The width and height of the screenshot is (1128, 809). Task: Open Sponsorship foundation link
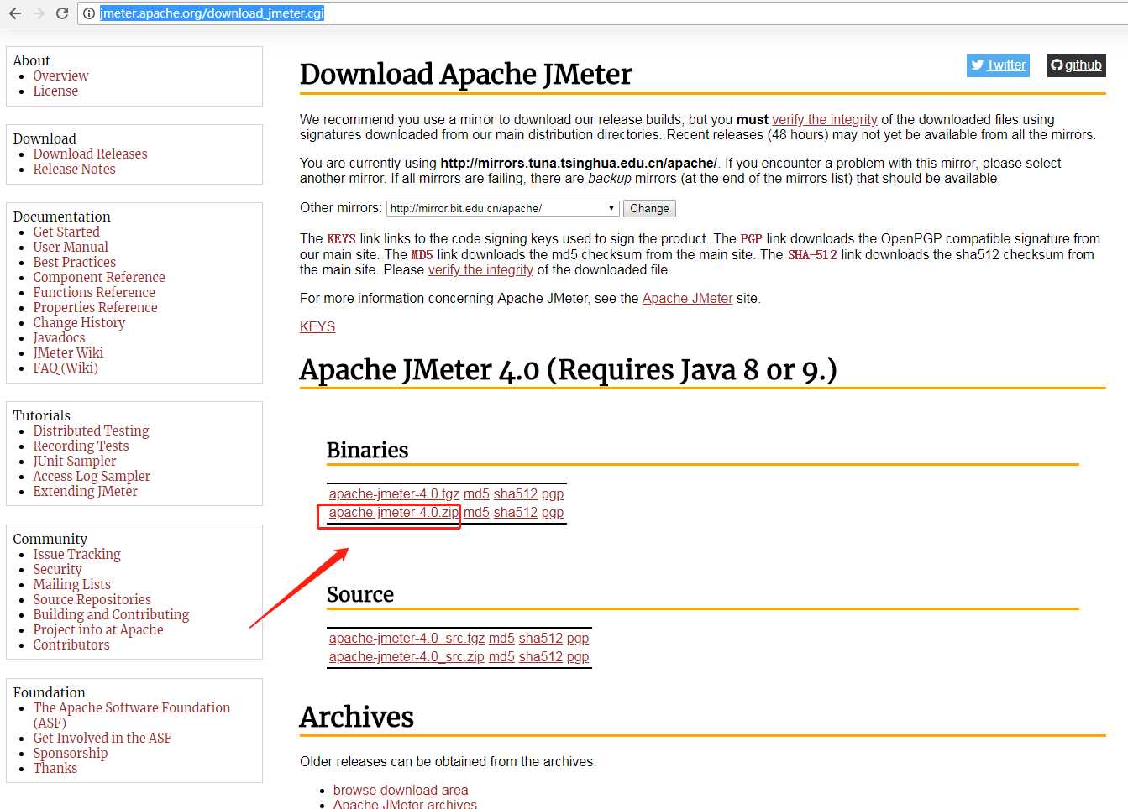(x=71, y=753)
